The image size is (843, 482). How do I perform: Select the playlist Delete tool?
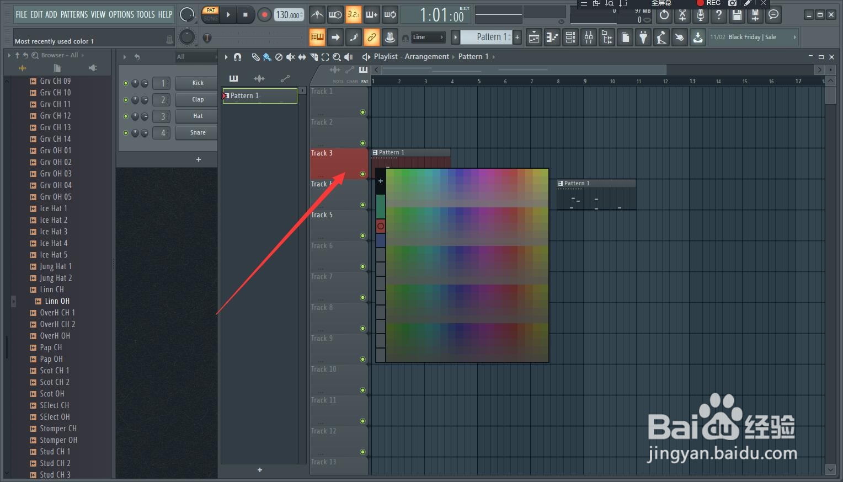[279, 57]
